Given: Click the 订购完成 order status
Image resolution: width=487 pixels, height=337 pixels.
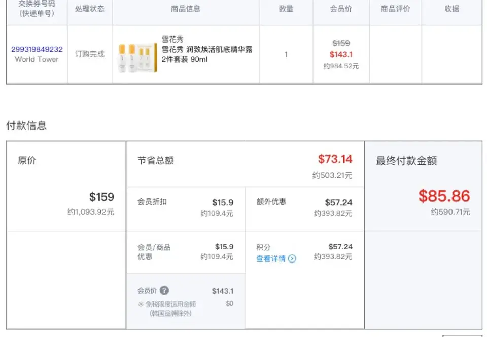Looking at the screenshot, I should coord(90,54).
